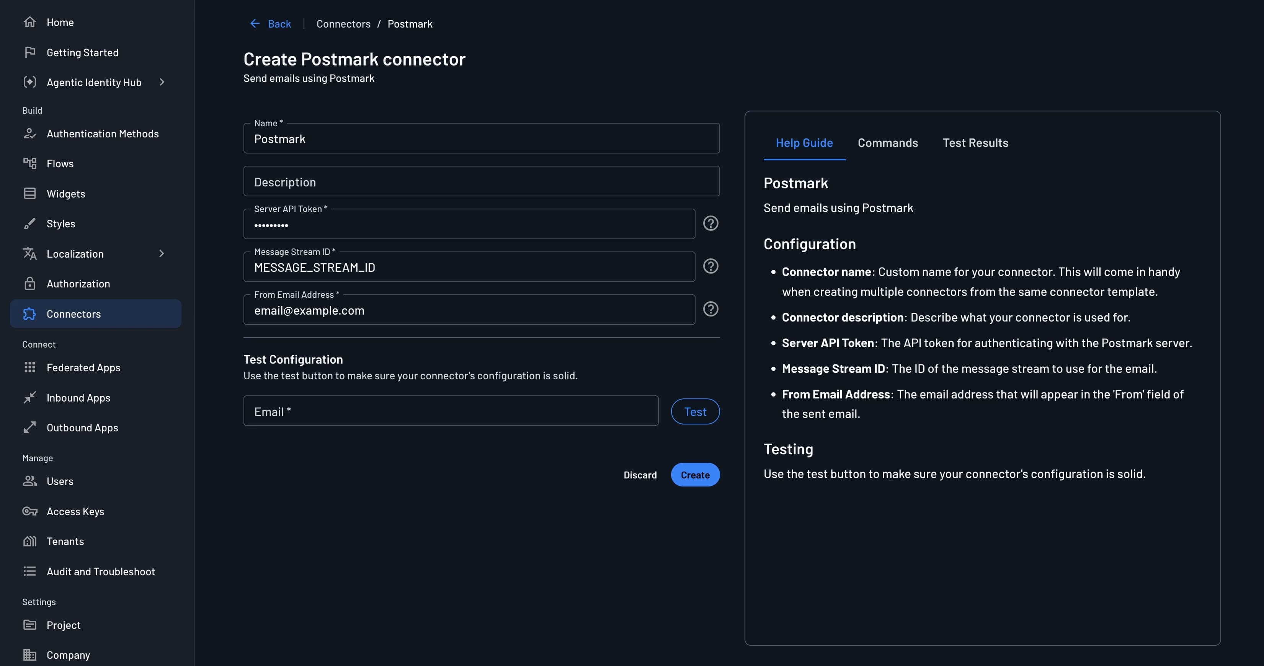The height and width of the screenshot is (666, 1264).
Task: Click the Styles brush icon
Action: [29, 224]
